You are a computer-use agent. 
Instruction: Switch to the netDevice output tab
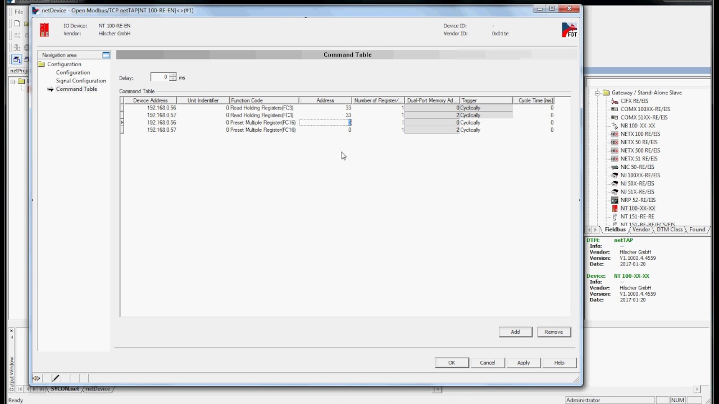98,389
